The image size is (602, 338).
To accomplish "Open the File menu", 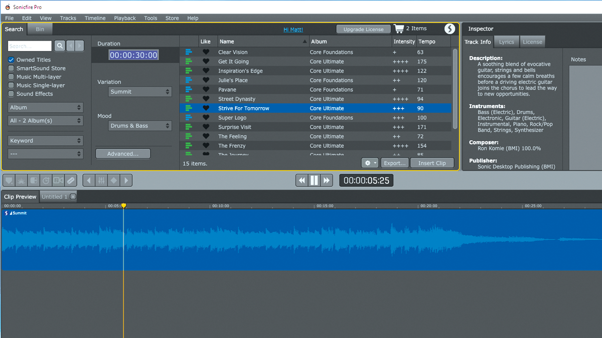I will [x=10, y=18].
